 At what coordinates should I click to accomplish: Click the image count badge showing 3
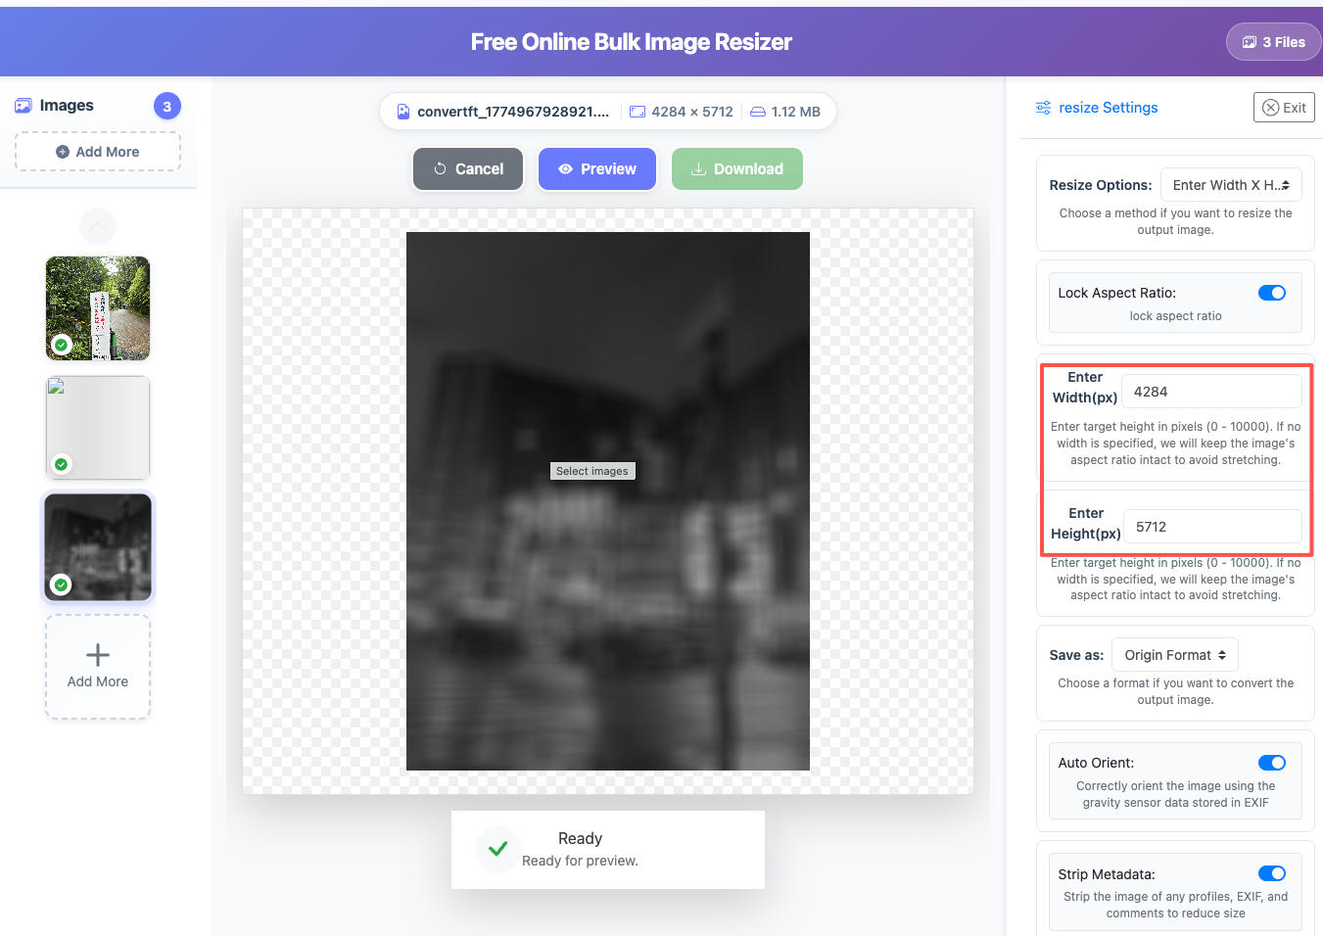[167, 106]
